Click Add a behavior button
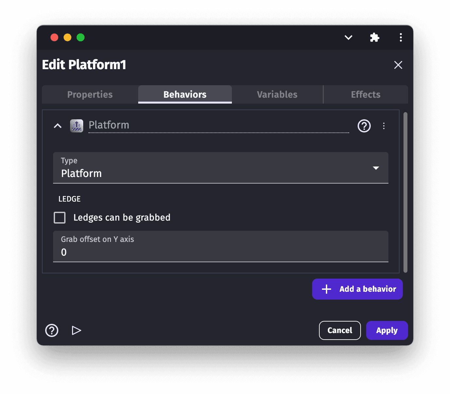Image resolution: width=450 pixels, height=394 pixels. [357, 289]
